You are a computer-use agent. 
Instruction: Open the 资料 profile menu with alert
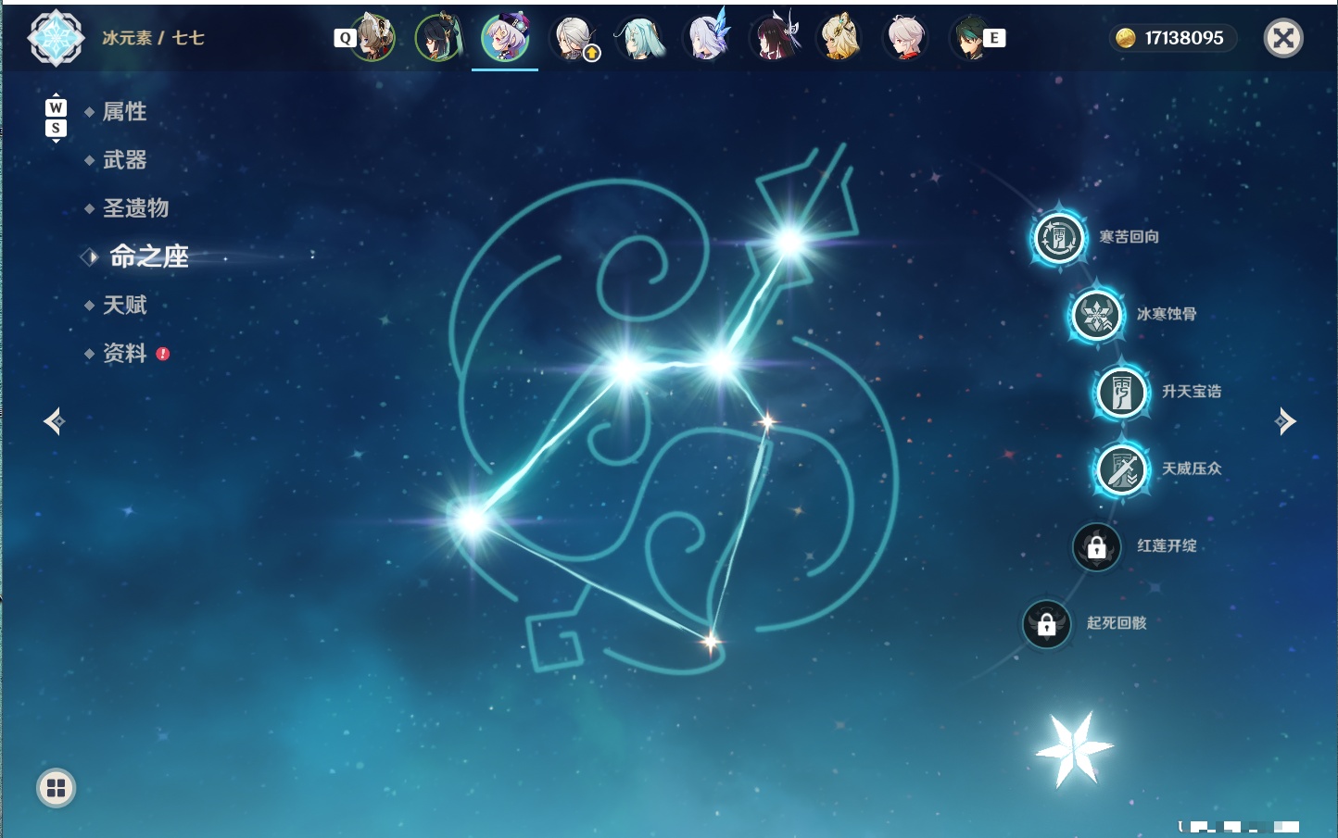click(x=126, y=353)
